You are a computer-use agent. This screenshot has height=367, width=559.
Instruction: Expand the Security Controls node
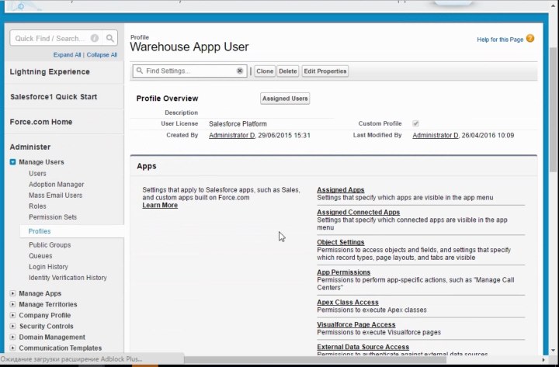(x=13, y=326)
